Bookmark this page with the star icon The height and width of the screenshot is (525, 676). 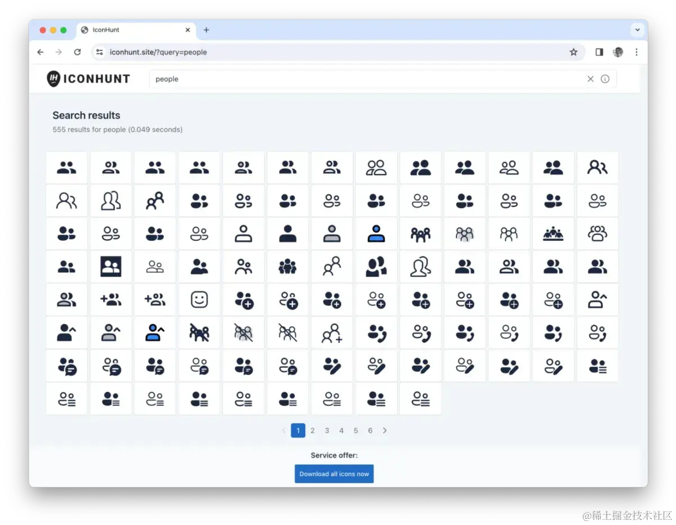coord(573,52)
